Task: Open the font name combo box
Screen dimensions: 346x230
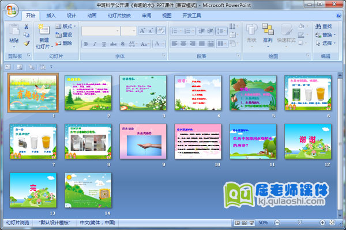Action: point(100,31)
